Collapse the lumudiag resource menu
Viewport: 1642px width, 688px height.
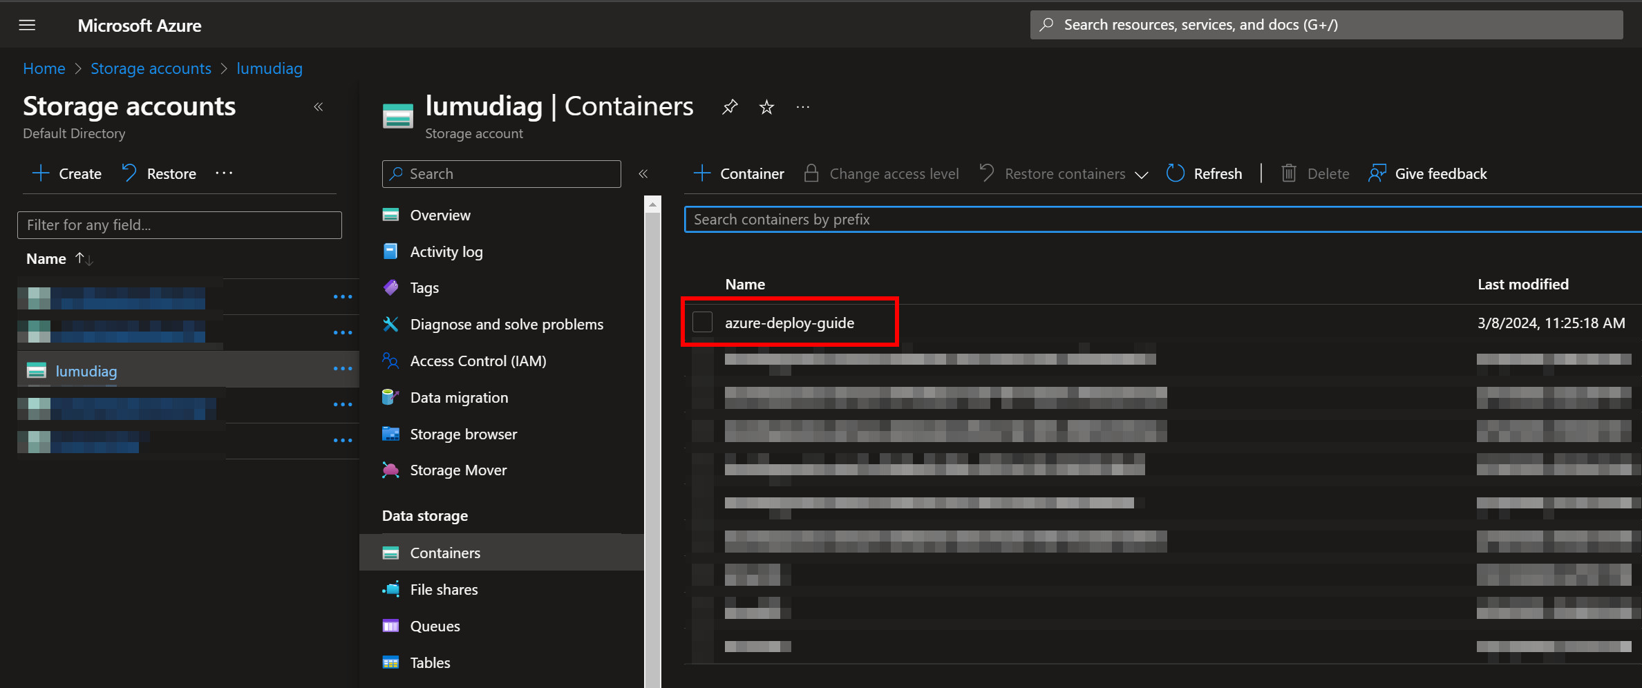(643, 173)
